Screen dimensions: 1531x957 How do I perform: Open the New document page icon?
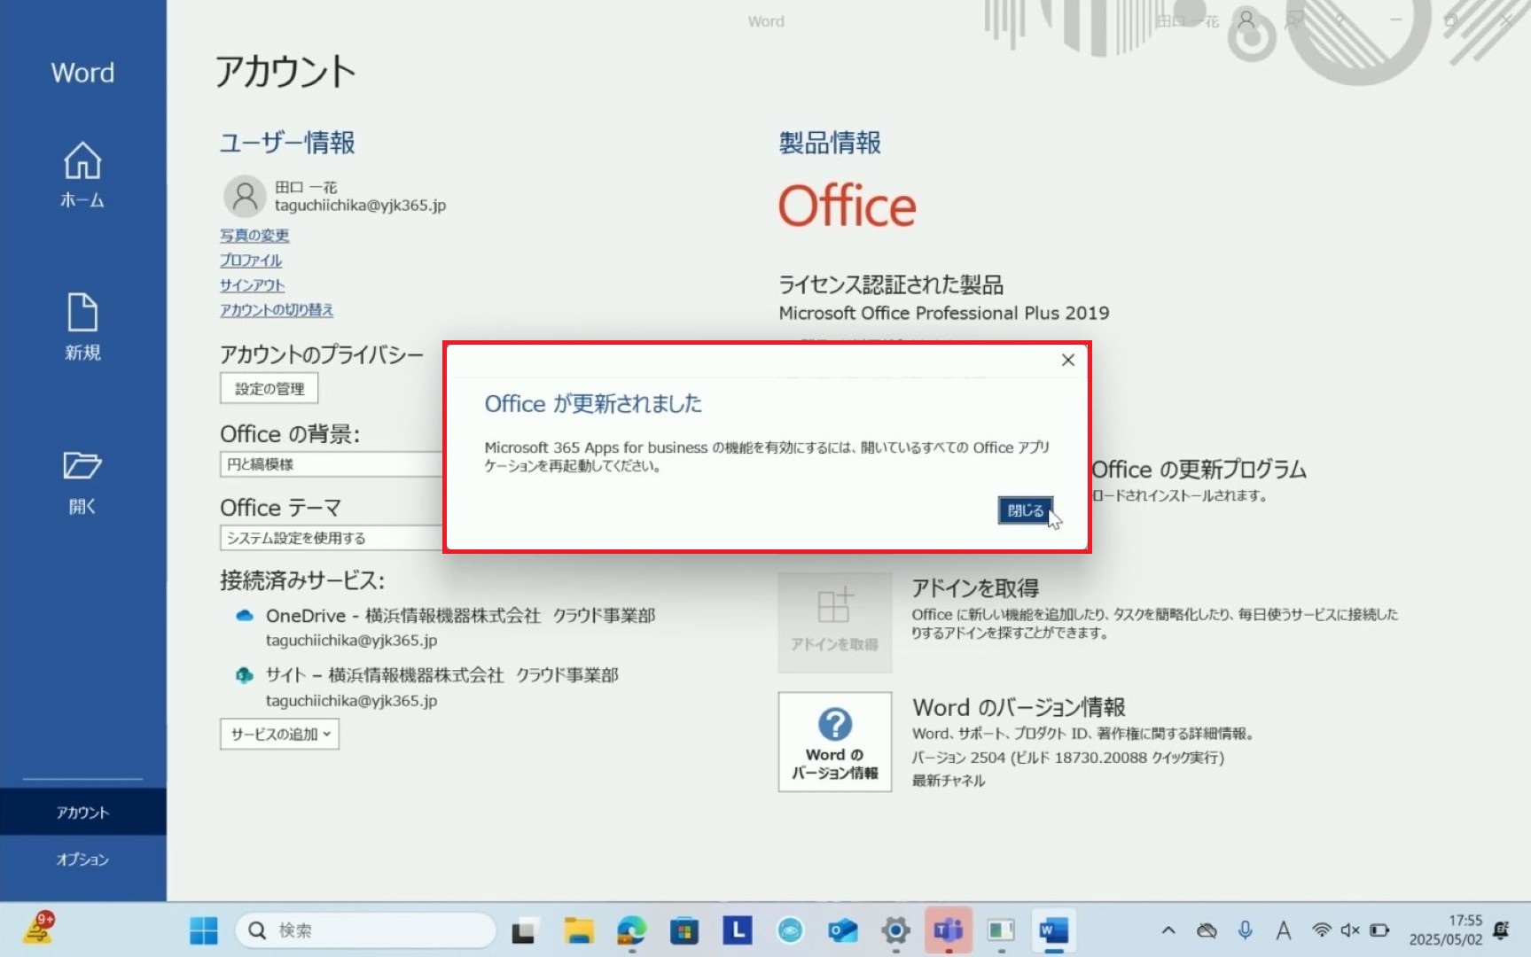[x=82, y=313]
